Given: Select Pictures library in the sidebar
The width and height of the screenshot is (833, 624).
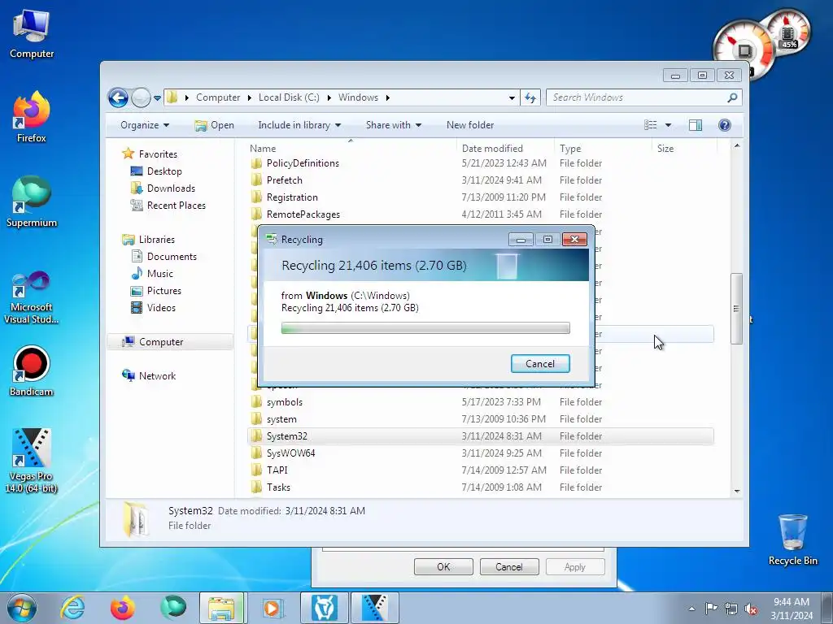Looking at the screenshot, I should [164, 291].
